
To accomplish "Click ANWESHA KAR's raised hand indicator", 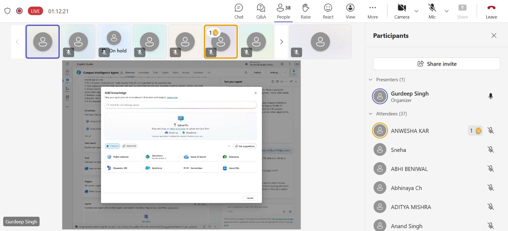I will (475, 130).
